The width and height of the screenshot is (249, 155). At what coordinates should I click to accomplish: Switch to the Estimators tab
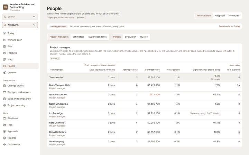[79, 37]
